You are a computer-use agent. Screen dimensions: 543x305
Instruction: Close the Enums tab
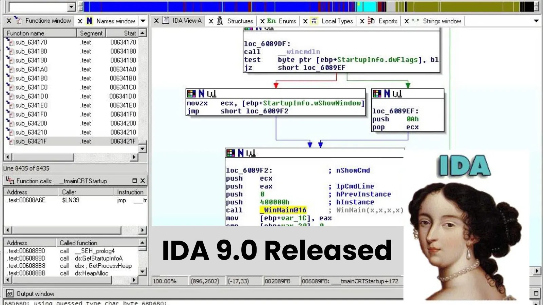point(262,21)
